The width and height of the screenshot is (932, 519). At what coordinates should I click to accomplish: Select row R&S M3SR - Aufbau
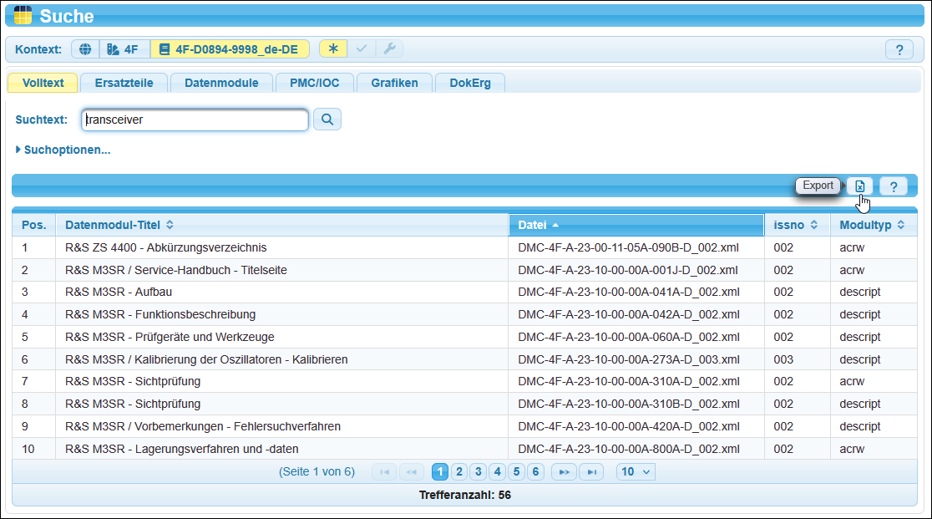[464, 292]
